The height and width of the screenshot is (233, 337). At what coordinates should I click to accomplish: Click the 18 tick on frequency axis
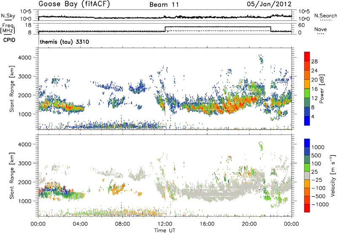pyautogui.click(x=28, y=25)
